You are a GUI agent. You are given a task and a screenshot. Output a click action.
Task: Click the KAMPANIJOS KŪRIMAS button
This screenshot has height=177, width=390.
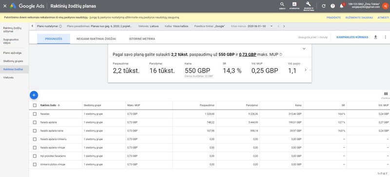point(352,37)
